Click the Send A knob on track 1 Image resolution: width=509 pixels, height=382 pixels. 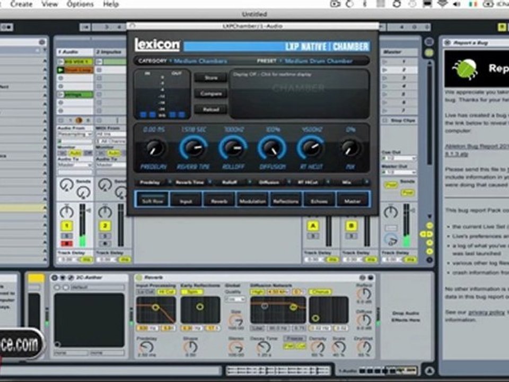point(66,185)
